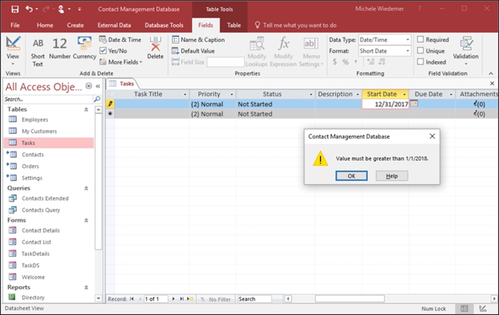Switch to the Table ribbon tab
Screen dimensions: 499x315
234,25
